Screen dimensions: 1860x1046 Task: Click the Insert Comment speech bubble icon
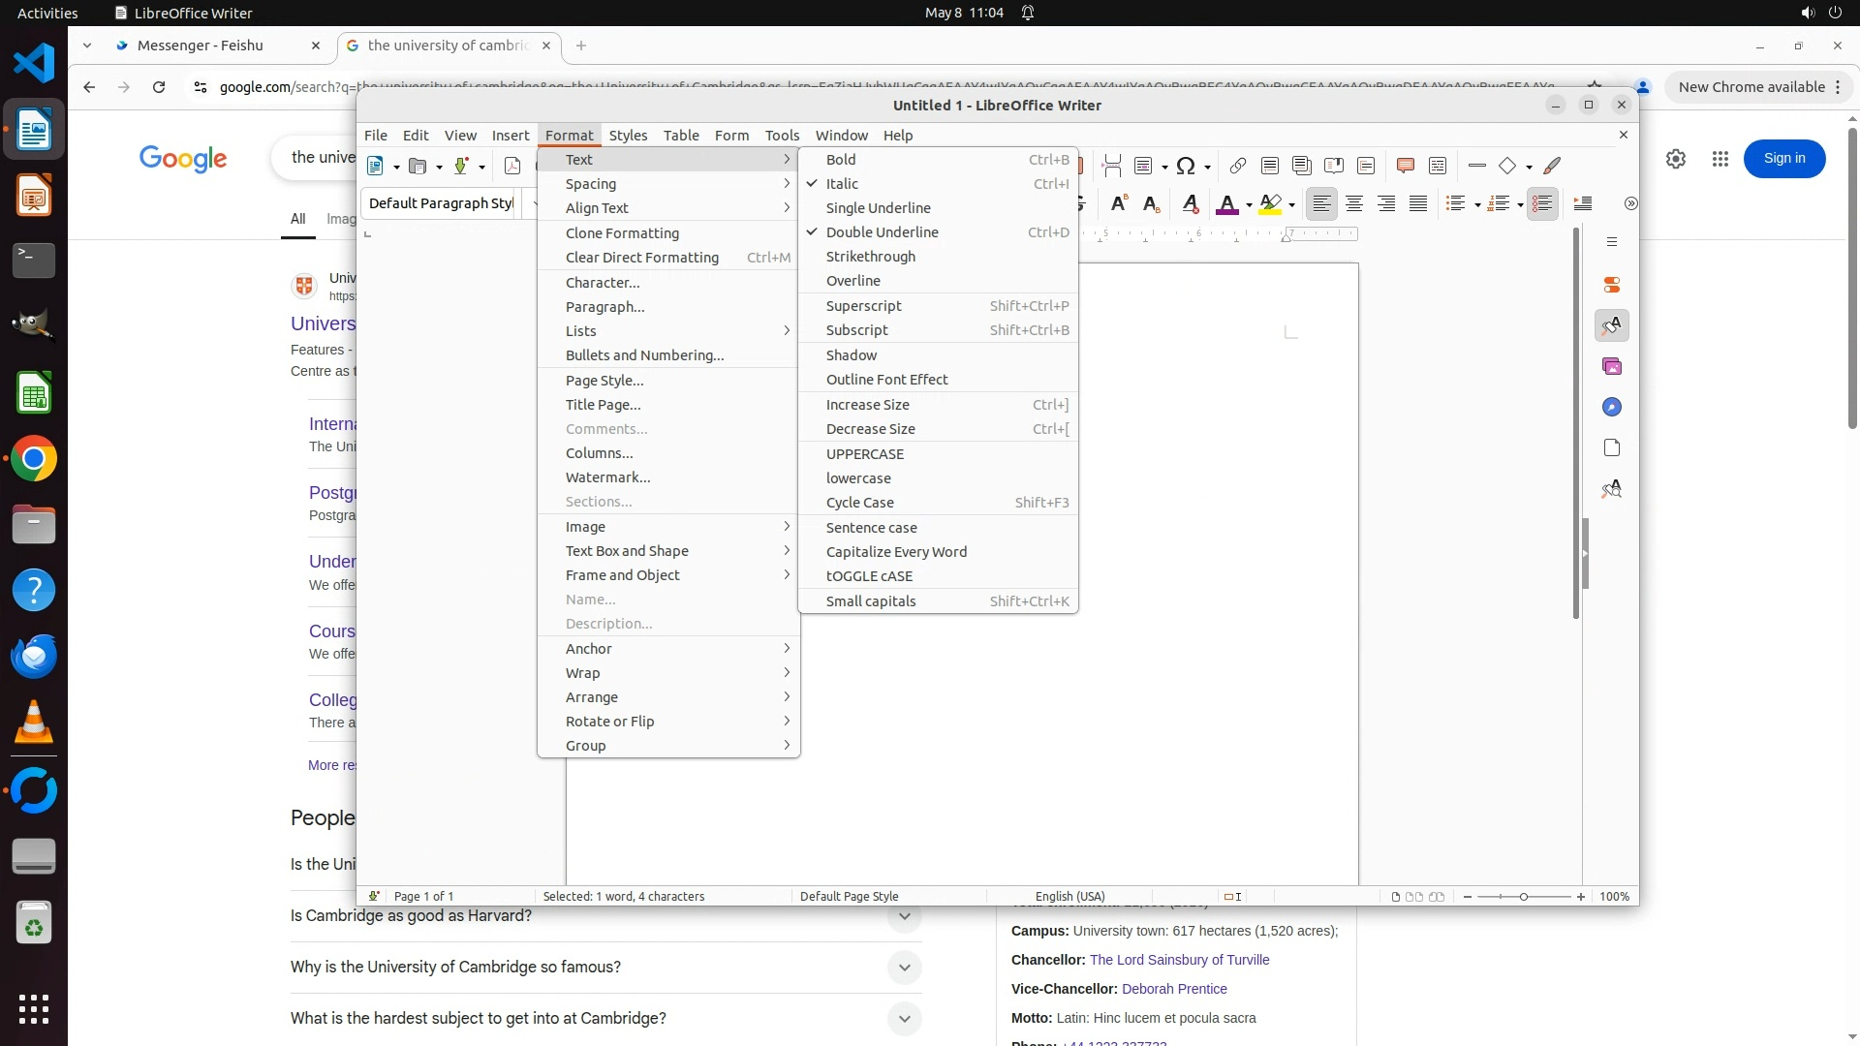tap(1405, 167)
